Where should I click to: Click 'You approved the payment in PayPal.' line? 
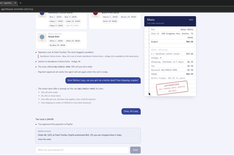[x=55, y=124]
